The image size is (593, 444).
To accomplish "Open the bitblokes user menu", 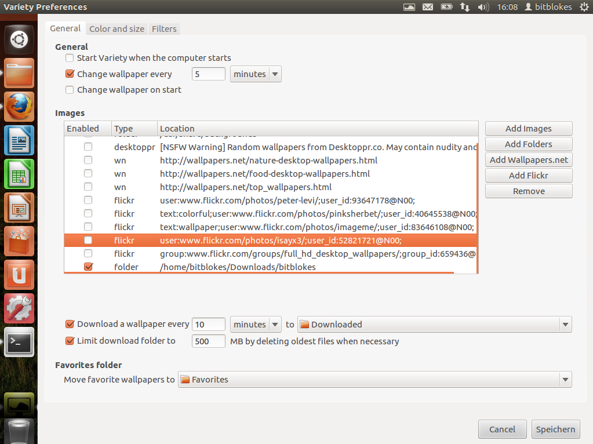I will click(x=548, y=7).
